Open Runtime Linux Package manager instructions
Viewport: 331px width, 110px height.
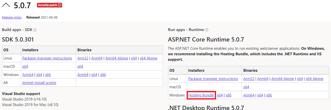(213, 79)
